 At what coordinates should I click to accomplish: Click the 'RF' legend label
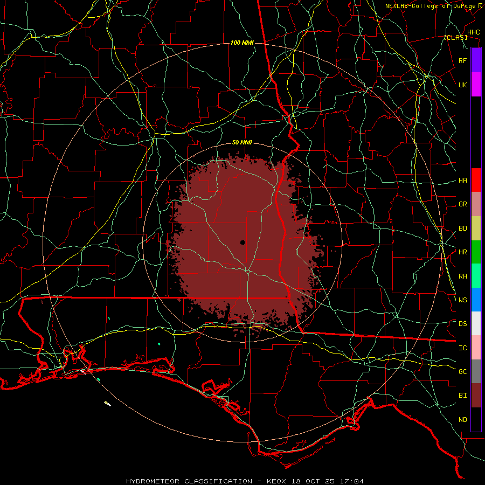[463, 60]
